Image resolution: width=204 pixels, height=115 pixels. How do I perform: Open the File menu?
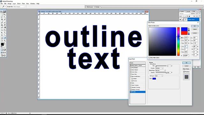coord(2,4)
